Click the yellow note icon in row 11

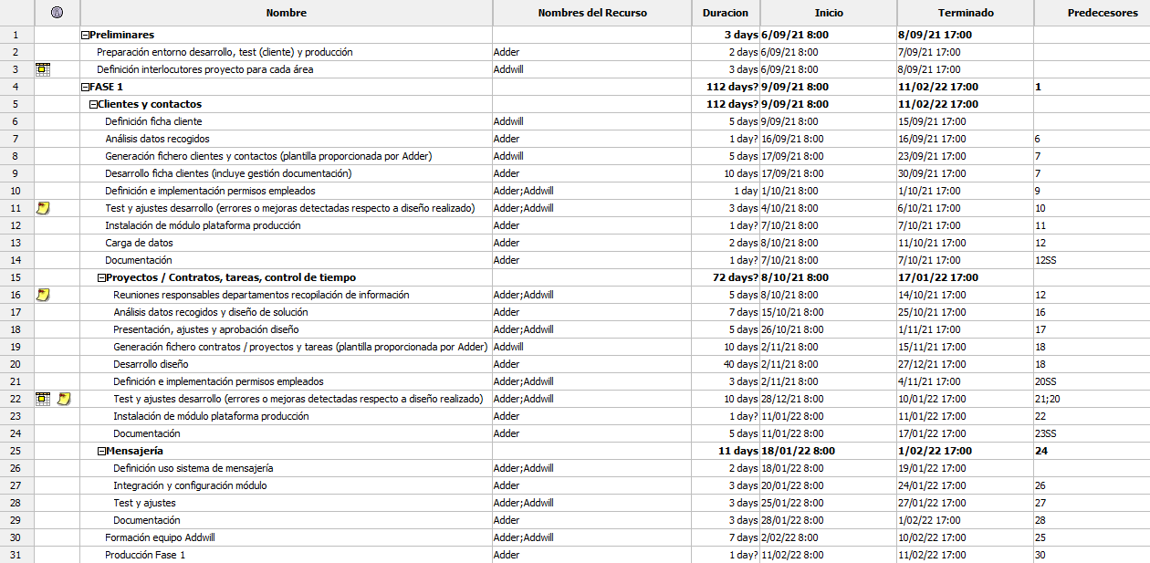coord(43,208)
